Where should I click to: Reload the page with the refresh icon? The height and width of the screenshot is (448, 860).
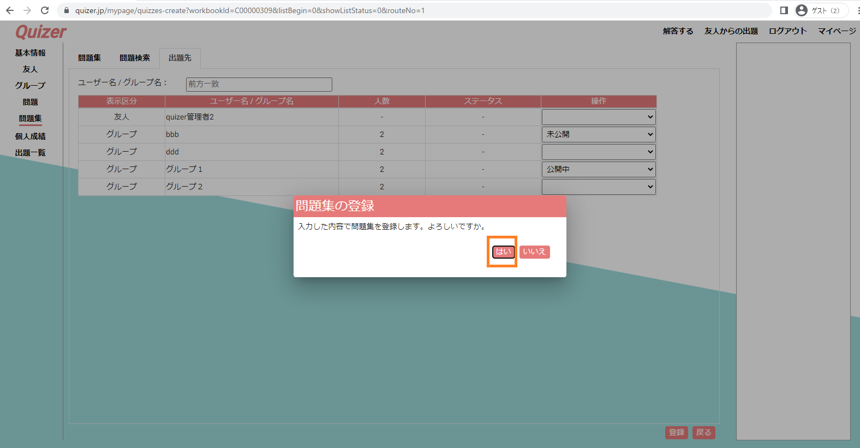coord(45,10)
